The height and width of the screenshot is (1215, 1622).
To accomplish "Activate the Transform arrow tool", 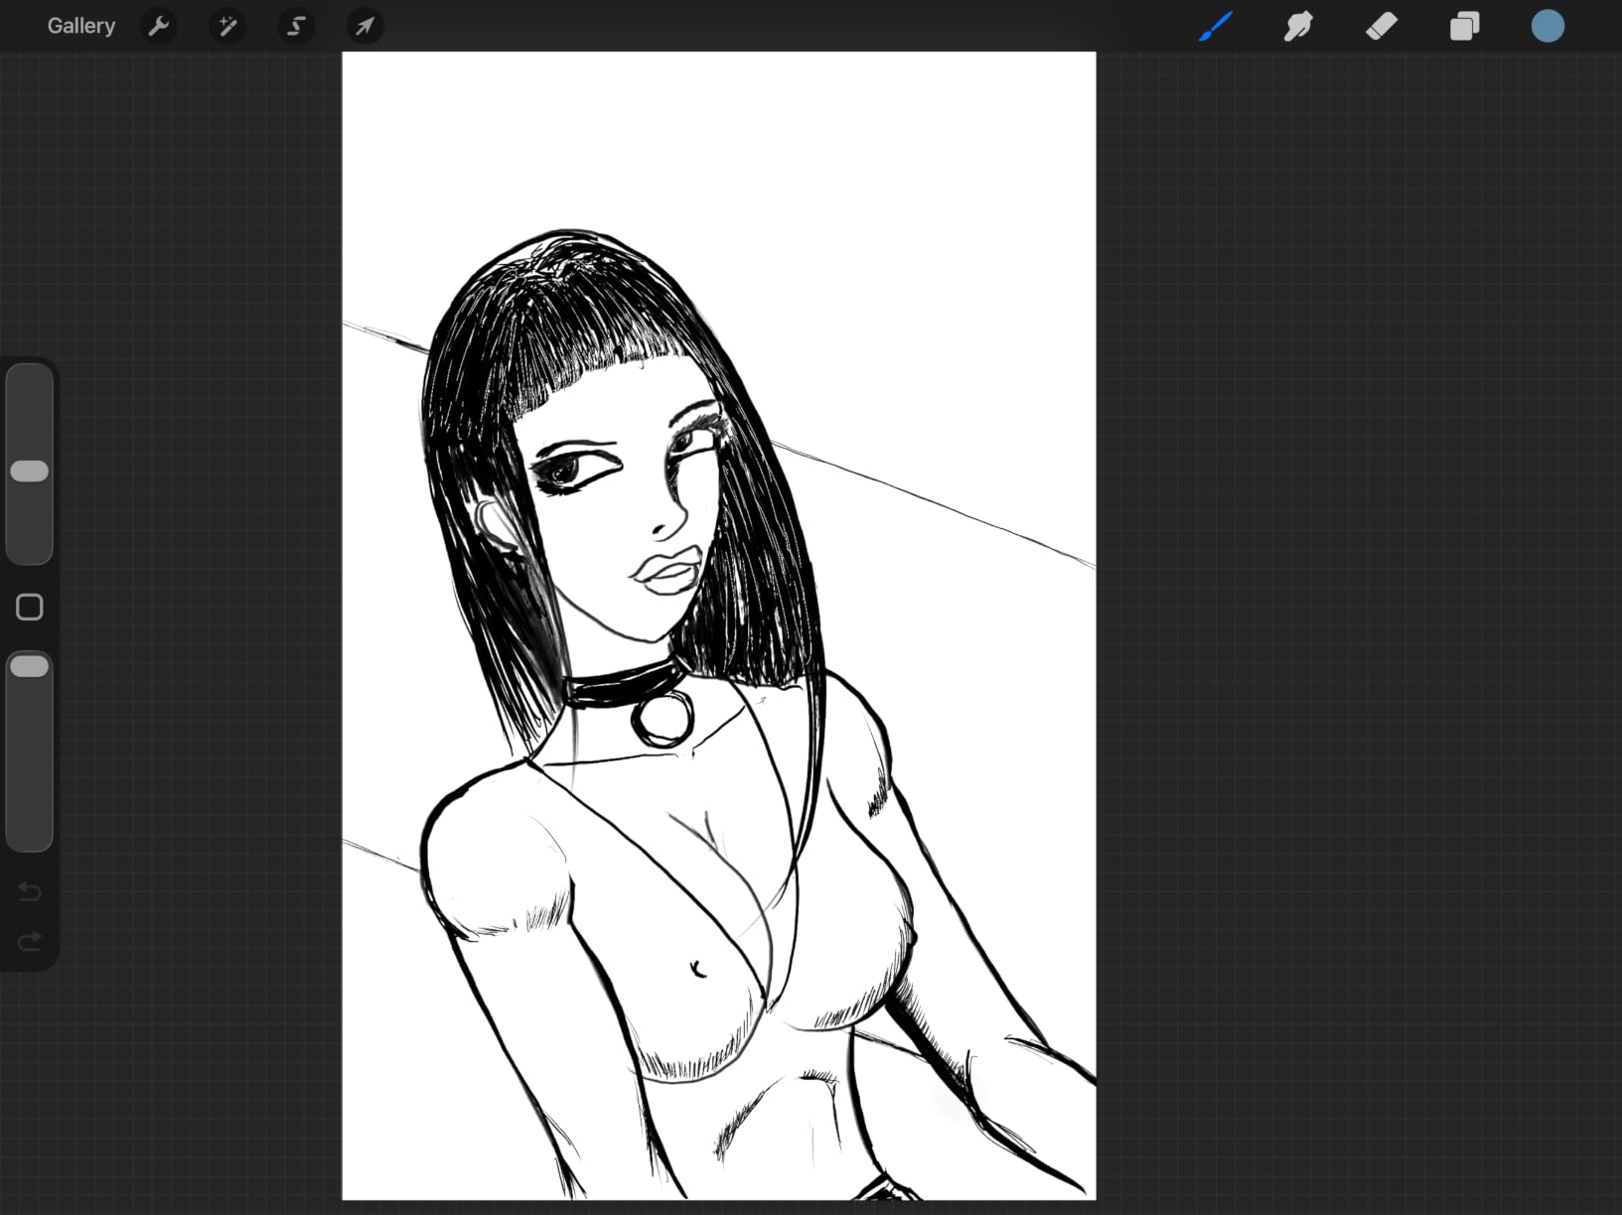I will coord(365,26).
